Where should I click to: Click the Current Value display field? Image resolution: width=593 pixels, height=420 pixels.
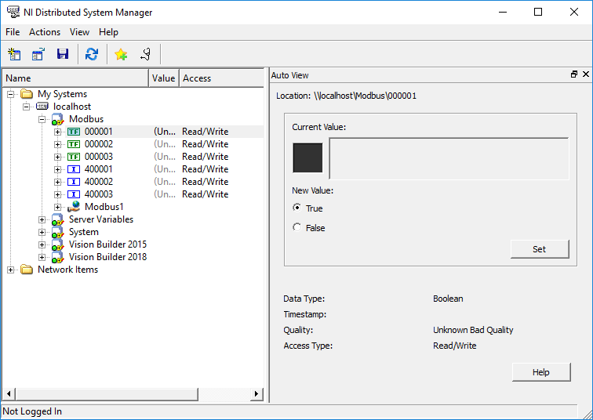pyautogui.click(x=449, y=158)
